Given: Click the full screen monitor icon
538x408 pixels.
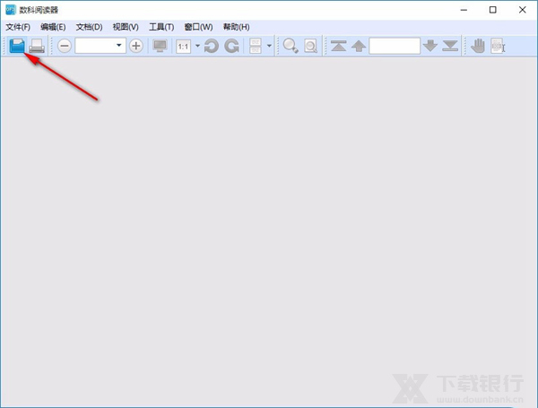Looking at the screenshot, I should point(161,46).
